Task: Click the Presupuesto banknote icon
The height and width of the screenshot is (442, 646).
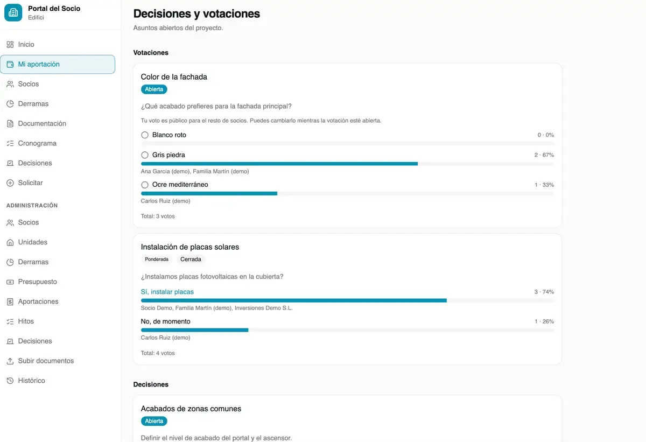Action: pos(10,282)
